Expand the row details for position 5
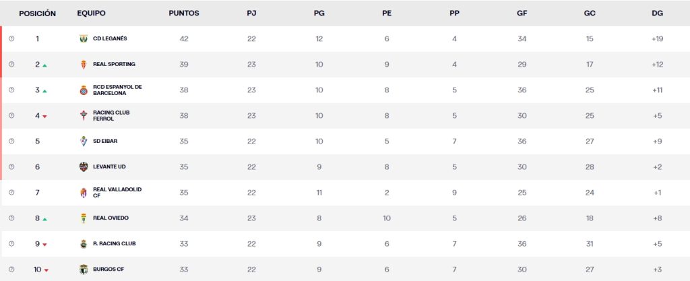Screen dimensions: 690x281 click(x=11, y=141)
